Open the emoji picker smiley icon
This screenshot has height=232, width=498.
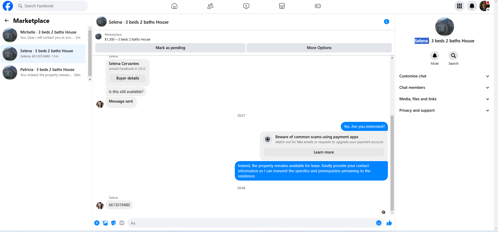[x=379, y=223]
